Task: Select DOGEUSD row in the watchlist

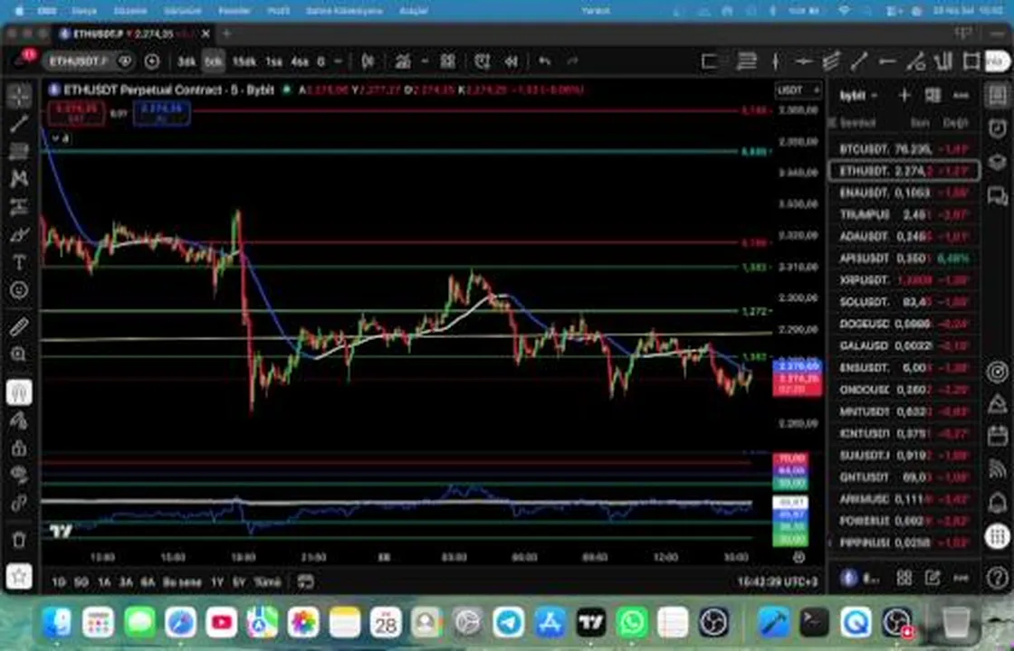Action: pyautogui.click(x=904, y=324)
